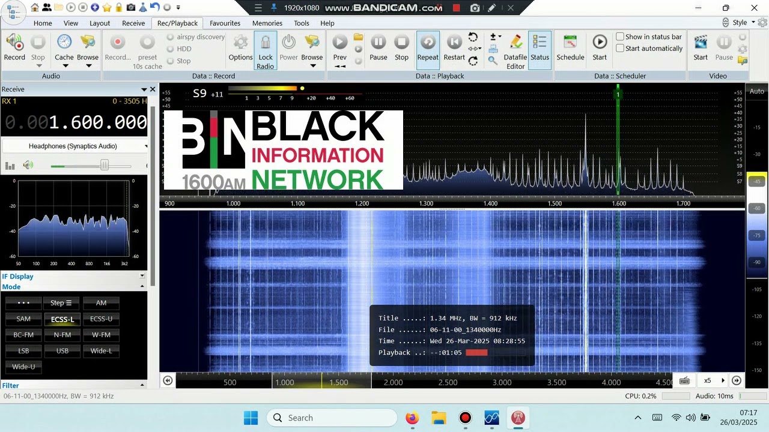
Task: Open the Favourites ribbon tab
Action: pyautogui.click(x=225, y=23)
